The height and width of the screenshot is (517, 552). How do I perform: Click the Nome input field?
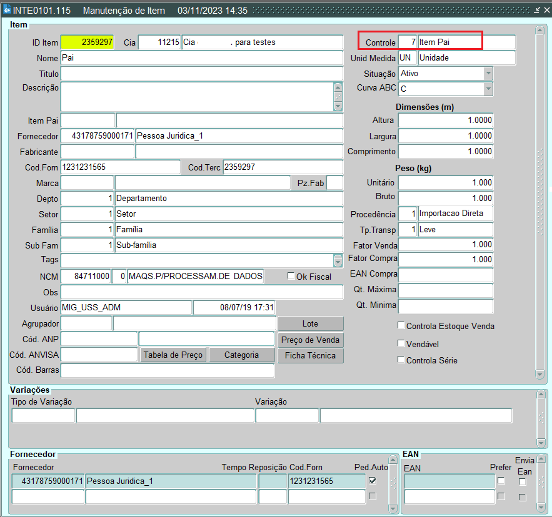(201, 58)
